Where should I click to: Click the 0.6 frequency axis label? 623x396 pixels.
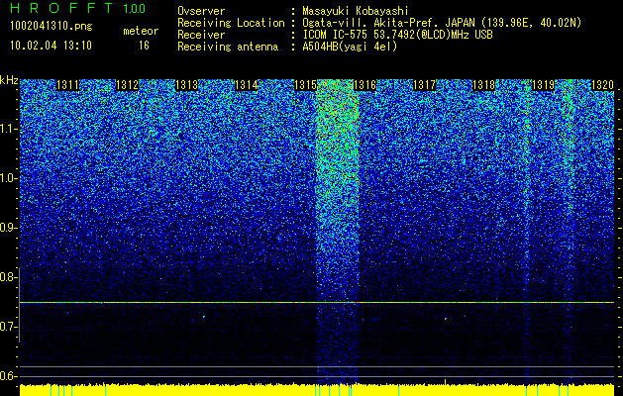pos(8,376)
